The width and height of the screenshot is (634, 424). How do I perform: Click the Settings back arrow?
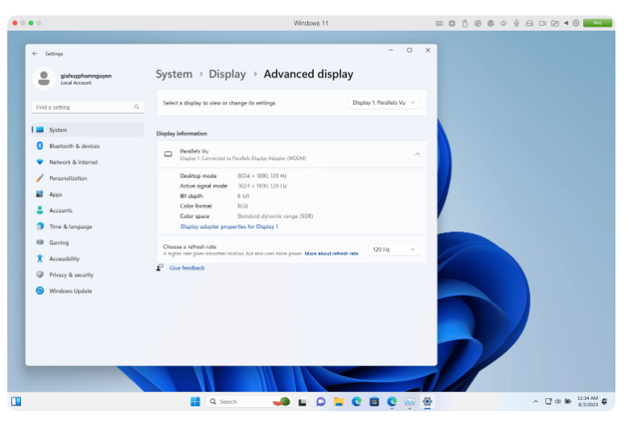coord(35,53)
